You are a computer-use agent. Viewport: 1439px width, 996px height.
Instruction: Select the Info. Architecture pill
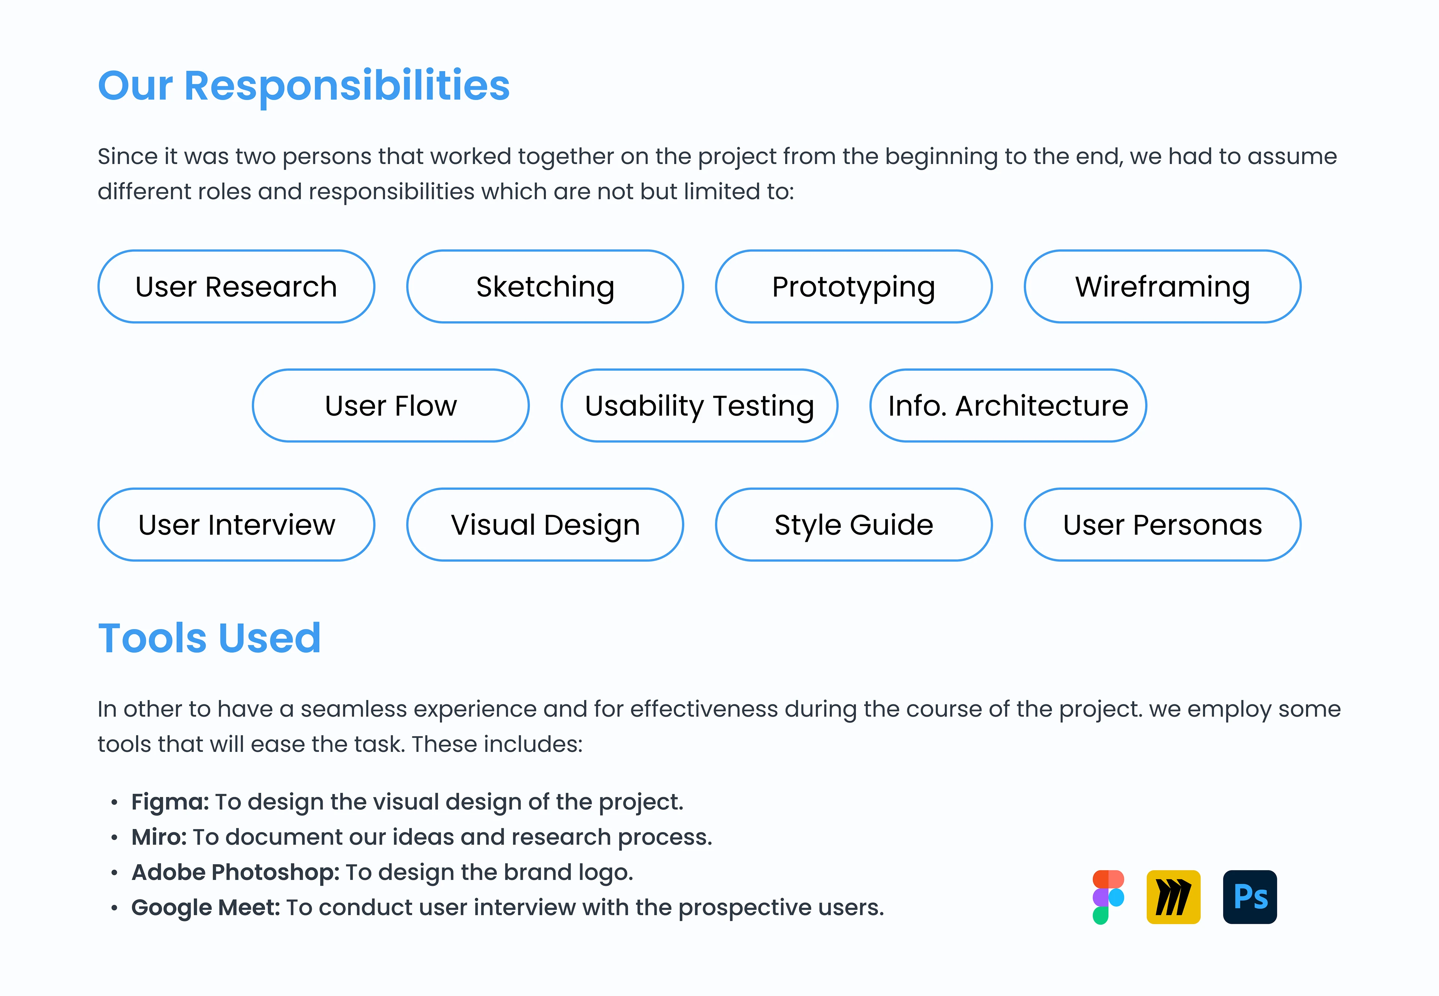[1007, 406]
